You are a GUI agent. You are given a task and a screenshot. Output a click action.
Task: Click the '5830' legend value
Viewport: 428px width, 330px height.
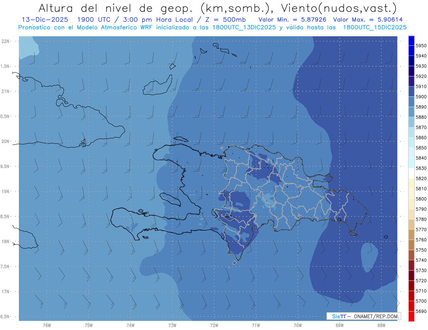pos(421,168)
